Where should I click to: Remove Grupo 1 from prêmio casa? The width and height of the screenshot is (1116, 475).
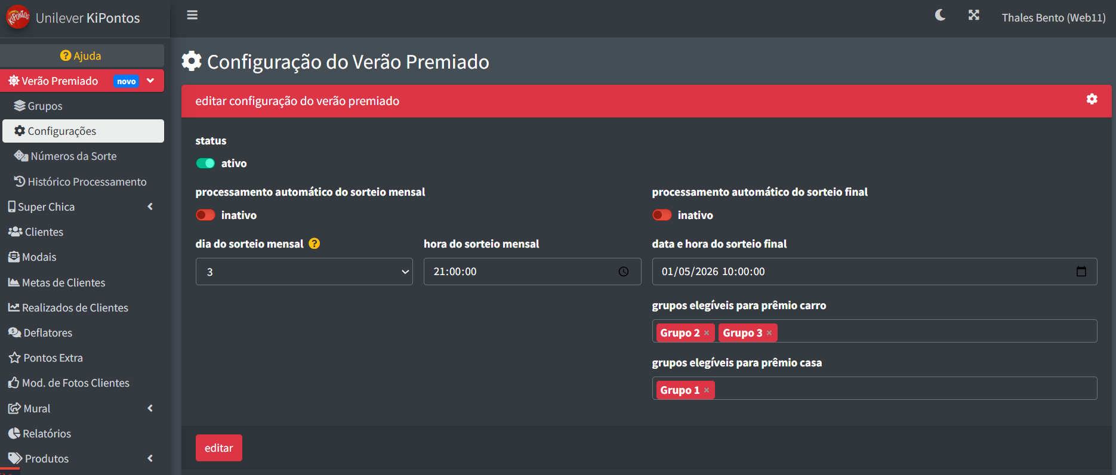707,390
